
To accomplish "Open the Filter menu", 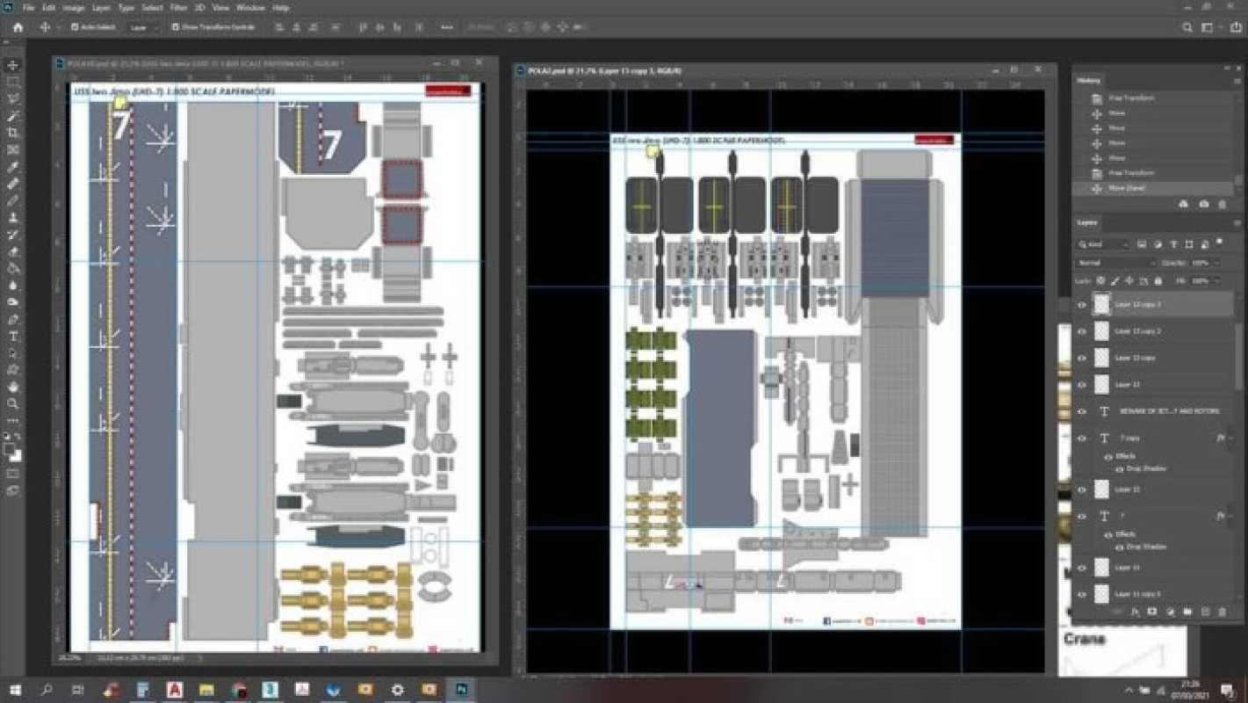I will 178,8.
